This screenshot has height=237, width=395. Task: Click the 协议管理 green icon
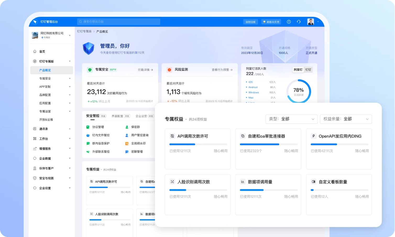click(88, 127)
